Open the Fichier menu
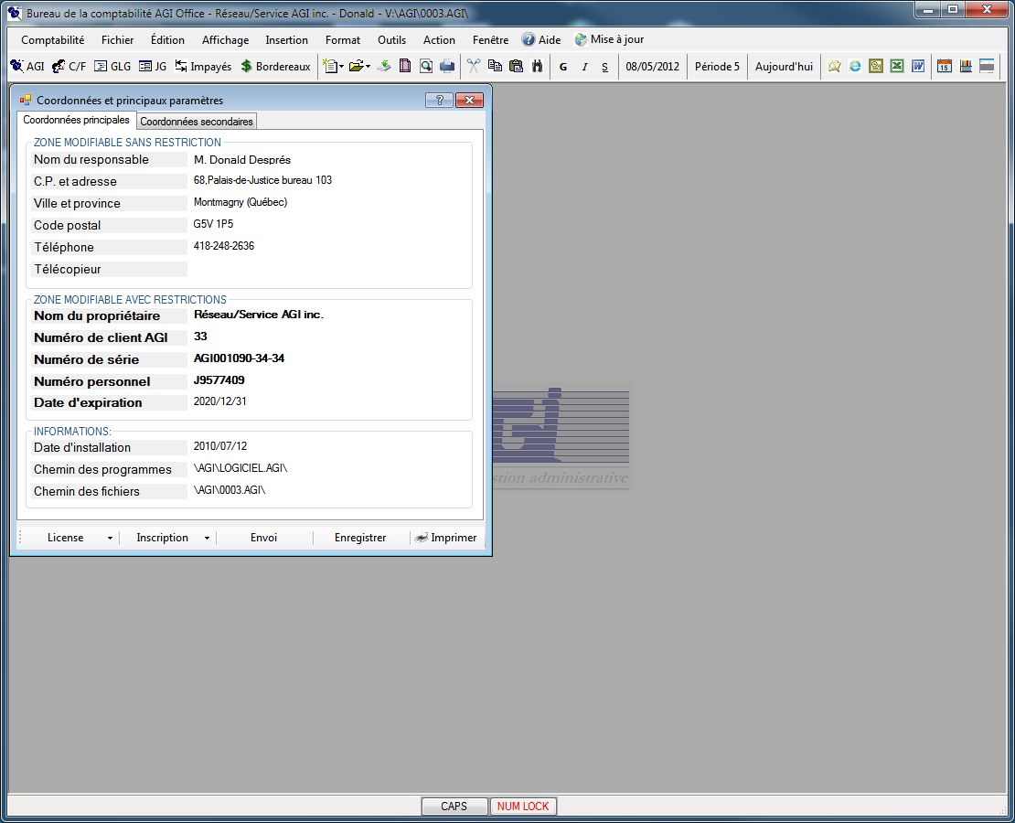Image resolution: width=1015 pixels, height=823 pixels. [117, 40]
